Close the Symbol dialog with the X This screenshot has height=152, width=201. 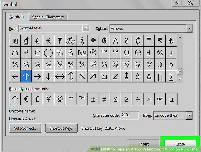190,3
